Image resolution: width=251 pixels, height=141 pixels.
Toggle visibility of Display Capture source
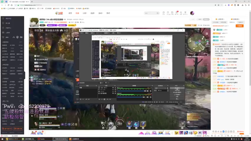tap(113, 93)
